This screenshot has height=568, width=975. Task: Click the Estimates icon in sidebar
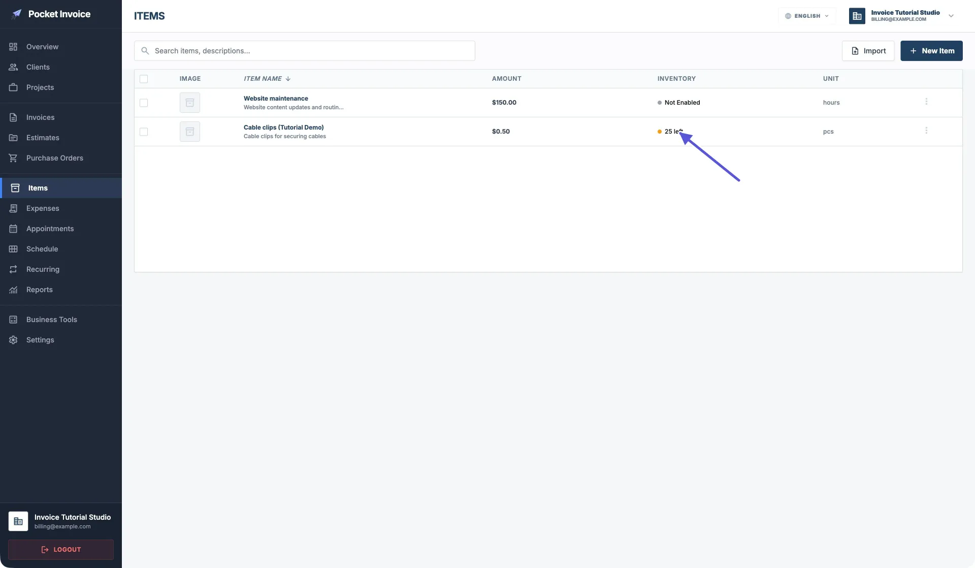(x=13, y=138)
